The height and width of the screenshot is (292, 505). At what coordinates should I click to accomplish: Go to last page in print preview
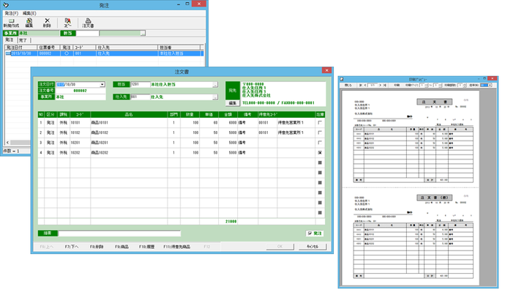[x=384, y=86]
